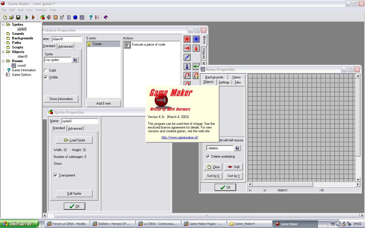Screen dimensions: 365x228
Task: Select the red horizontal speed arrow action
Action: (x=187, y=48)
